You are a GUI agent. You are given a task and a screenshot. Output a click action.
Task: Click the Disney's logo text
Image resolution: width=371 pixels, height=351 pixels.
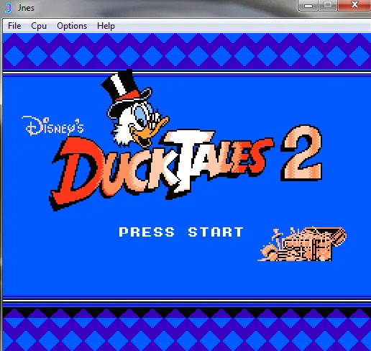click(52, 126)
